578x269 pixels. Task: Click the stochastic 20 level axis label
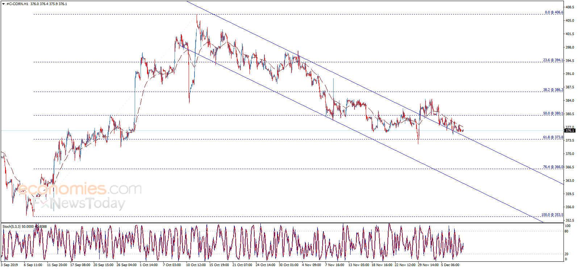click(x=567, y=254)
